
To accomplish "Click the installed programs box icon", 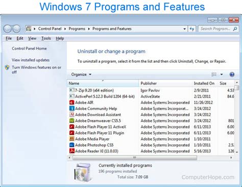I will (x=83, y=172).
